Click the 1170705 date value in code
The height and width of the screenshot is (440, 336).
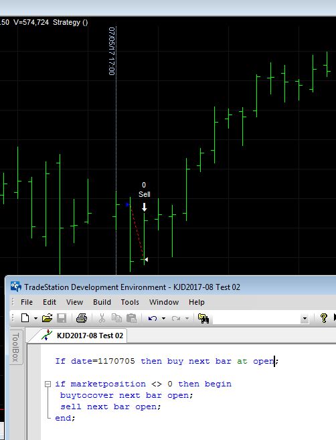pyautogui.click(x=116, y=361)
